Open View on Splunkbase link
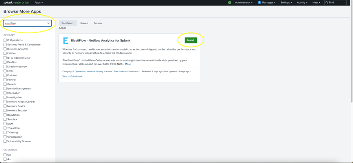Image resolution: width=353 pixels, height=163 pixels. pyautogui.click(x=72, y=76)
